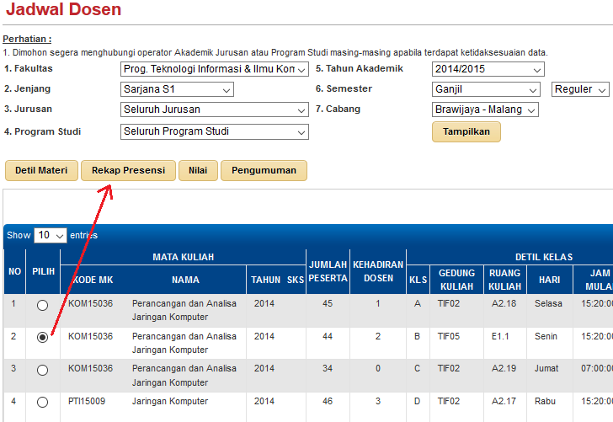Click day Senin cell
The image size is (613, 422).
[546, 336]
